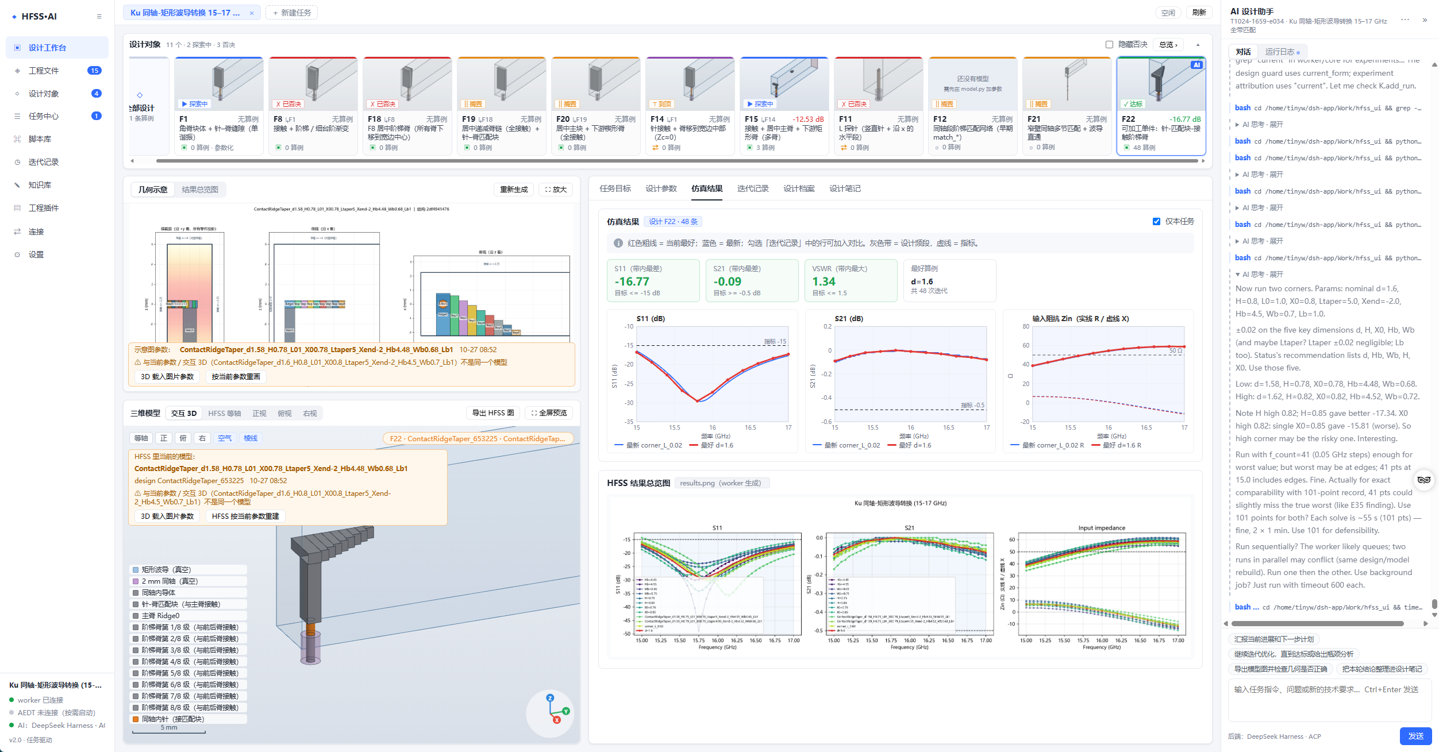The width and height of the screenshot is (1439, 752).
Task: Collapse the open AI 思考 thinking block
Action: coord(1259,275)
